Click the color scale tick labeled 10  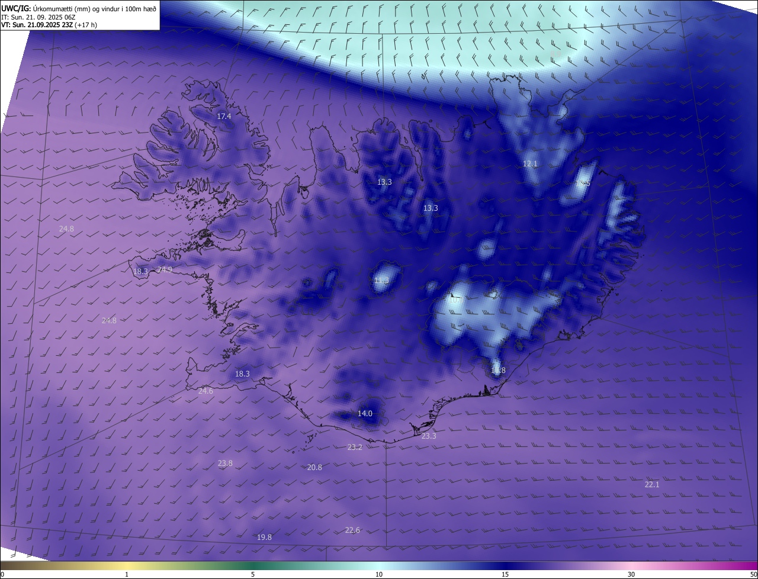[379, 574]
